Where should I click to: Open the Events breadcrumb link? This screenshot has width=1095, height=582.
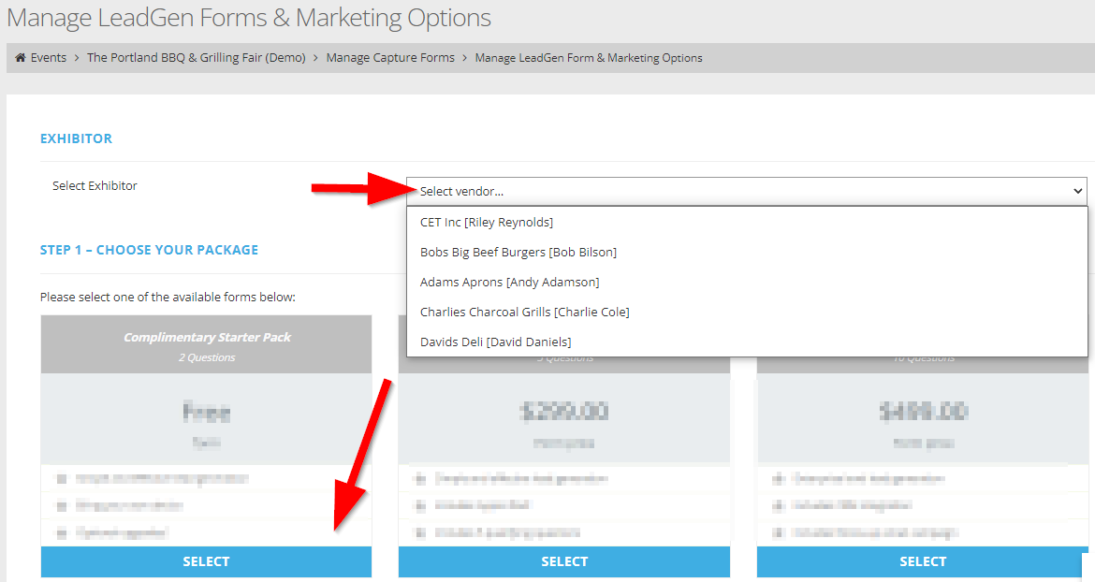pos(48,58)
